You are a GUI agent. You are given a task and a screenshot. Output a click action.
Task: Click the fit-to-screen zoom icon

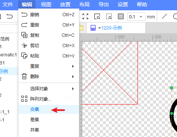click(x=85, y=17)
